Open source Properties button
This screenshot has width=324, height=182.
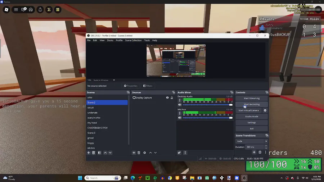click(131, 86)
